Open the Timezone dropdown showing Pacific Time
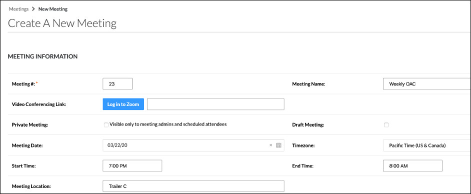This screenshot has height=194, width=471. click(x=427, y=145)
